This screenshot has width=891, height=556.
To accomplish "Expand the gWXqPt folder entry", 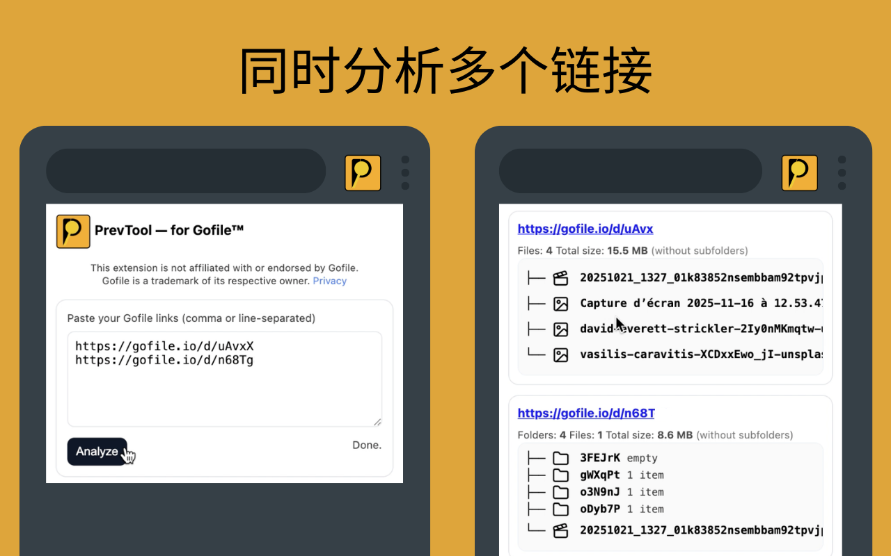I will point(561,475).
